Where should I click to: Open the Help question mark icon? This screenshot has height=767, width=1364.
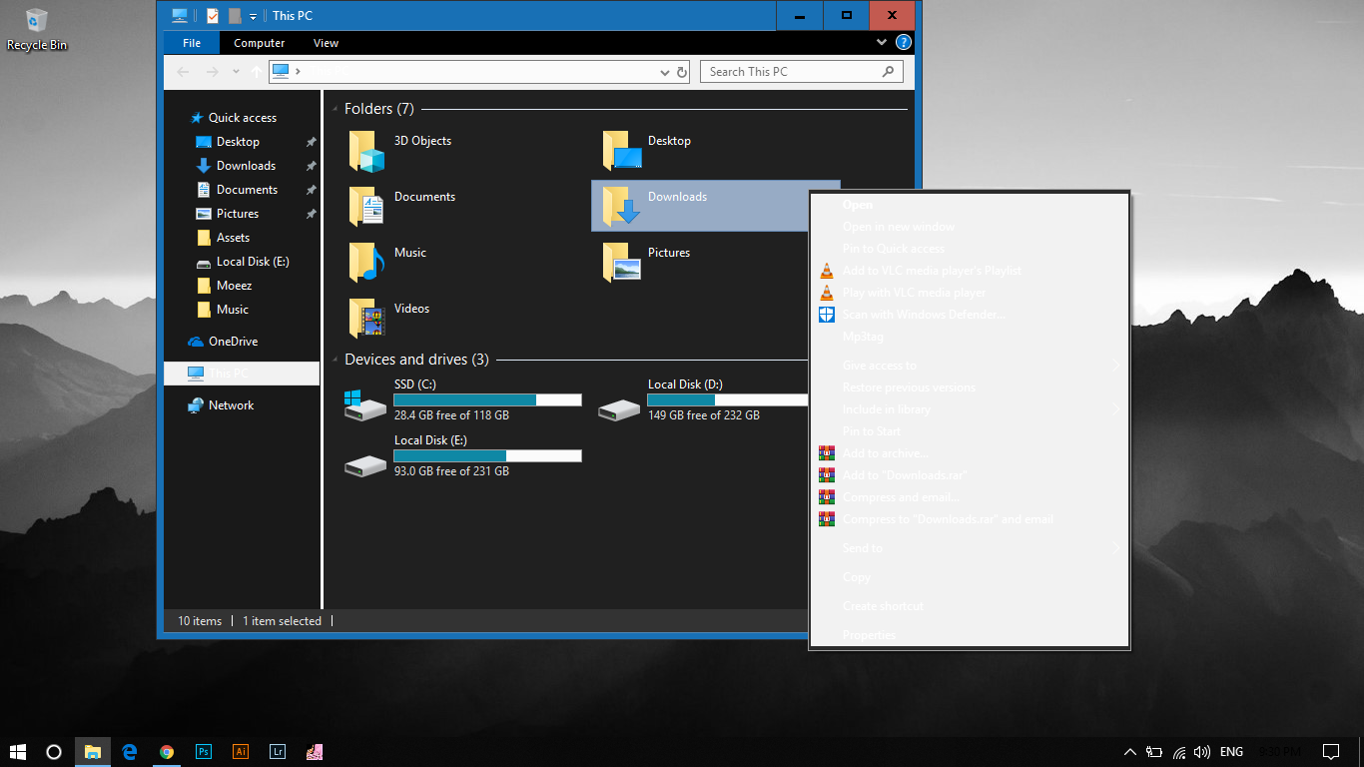pyautogui.click(x=904, y=43)
